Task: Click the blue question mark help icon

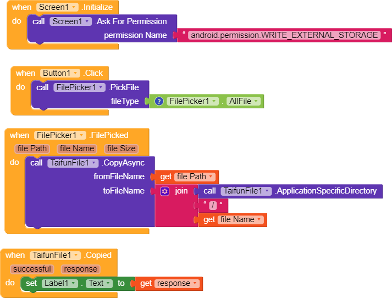Action: [x=159, y=101]
